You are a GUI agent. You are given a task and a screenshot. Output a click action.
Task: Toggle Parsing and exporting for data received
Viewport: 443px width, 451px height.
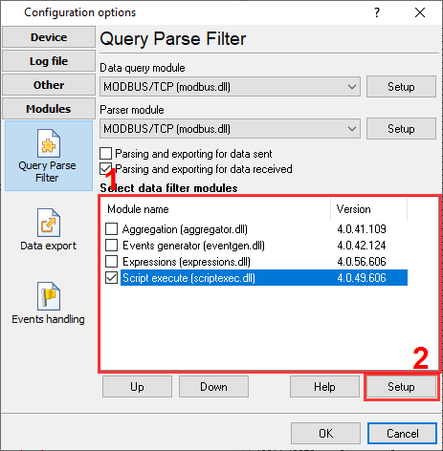[106, 169]
